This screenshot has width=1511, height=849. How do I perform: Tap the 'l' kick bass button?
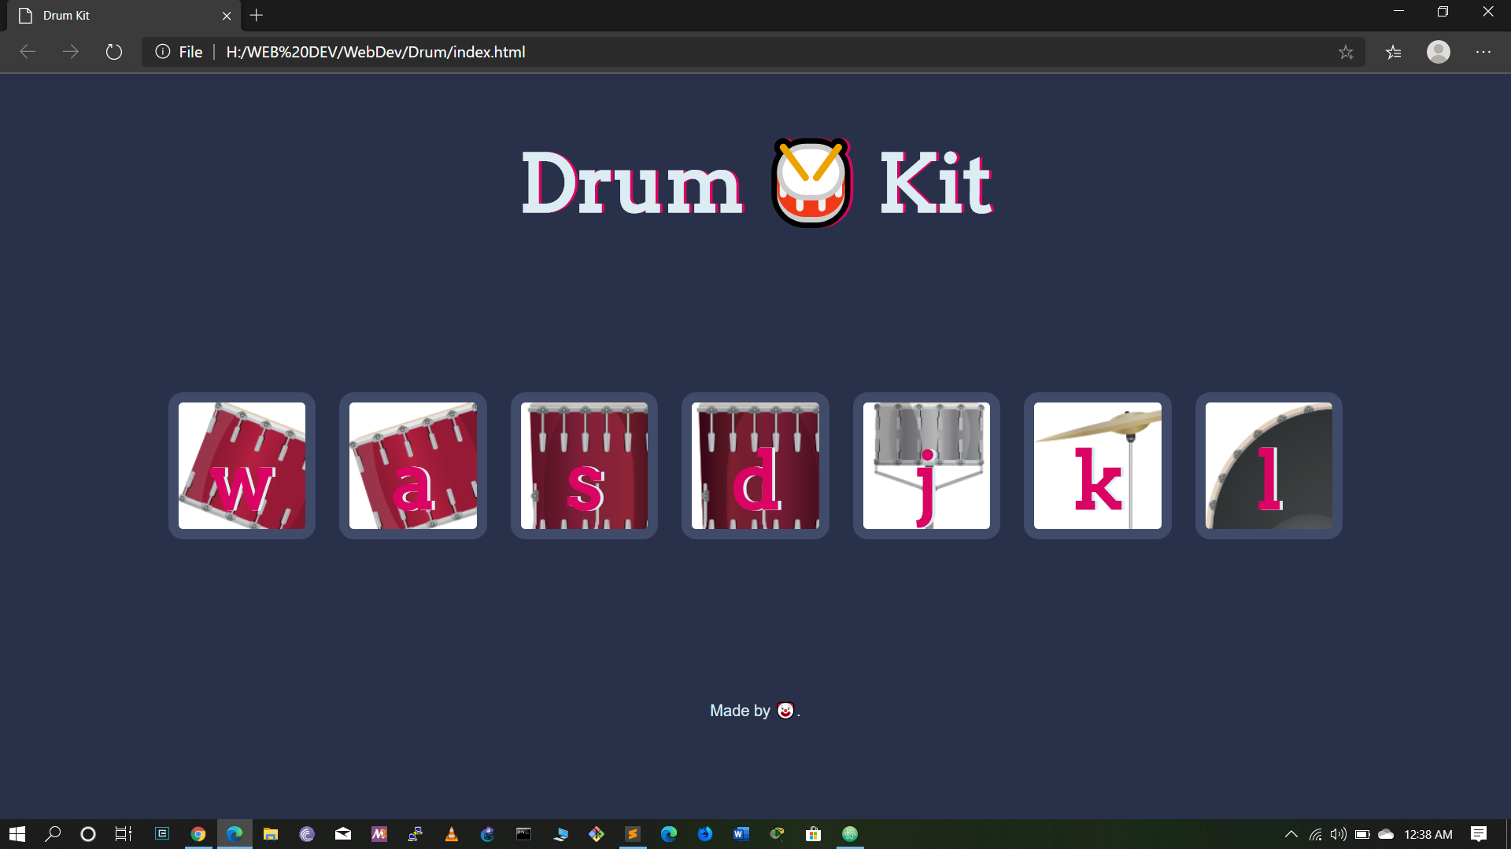[1269, 465]
